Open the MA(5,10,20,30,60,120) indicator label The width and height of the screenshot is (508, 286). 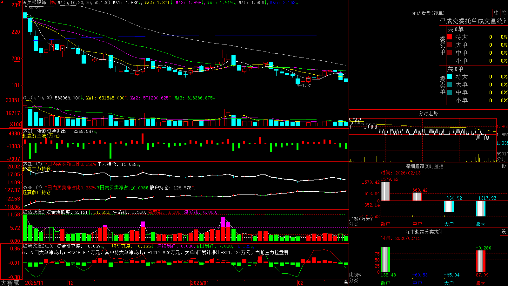(84, 3)
